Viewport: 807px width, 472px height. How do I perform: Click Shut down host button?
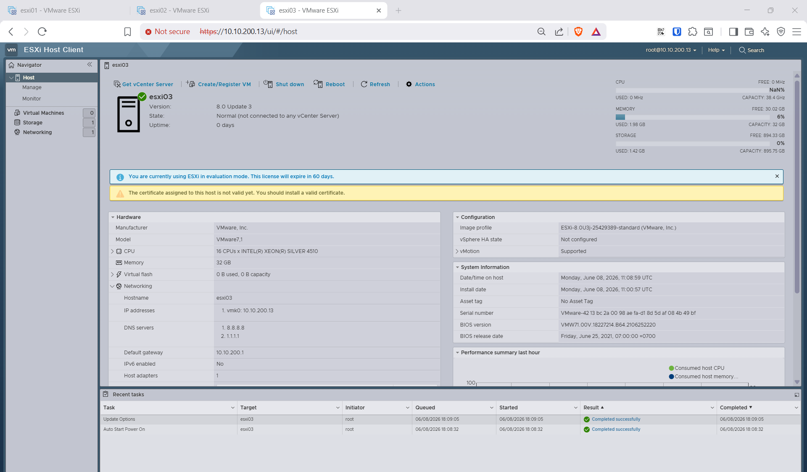click(x=284, y=84)
